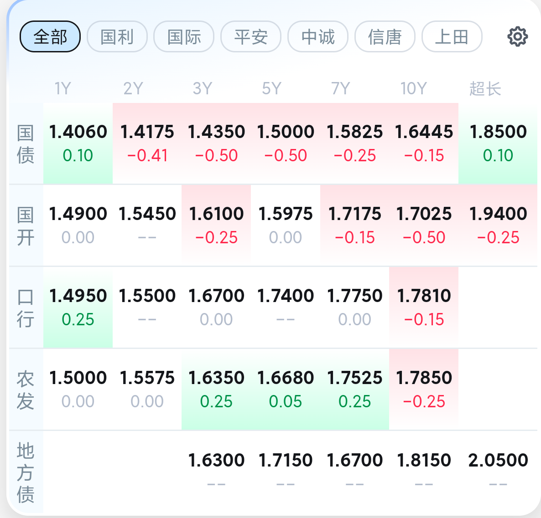Click the 10Y column header

413,88
